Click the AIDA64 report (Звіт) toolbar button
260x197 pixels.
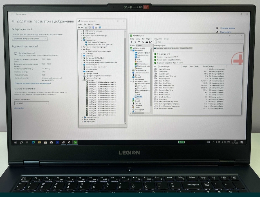[158, 42]
